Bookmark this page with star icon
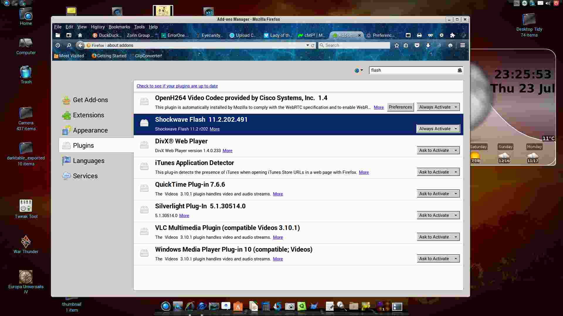 pyautogui.click(x=396, y=45)
